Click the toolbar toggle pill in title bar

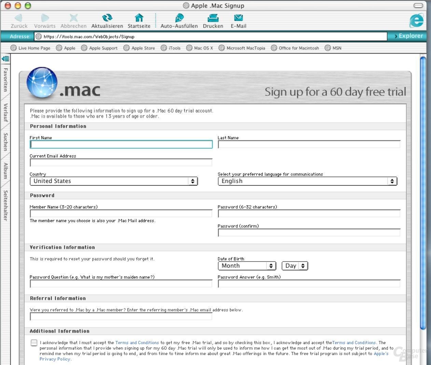coord(418,5)
